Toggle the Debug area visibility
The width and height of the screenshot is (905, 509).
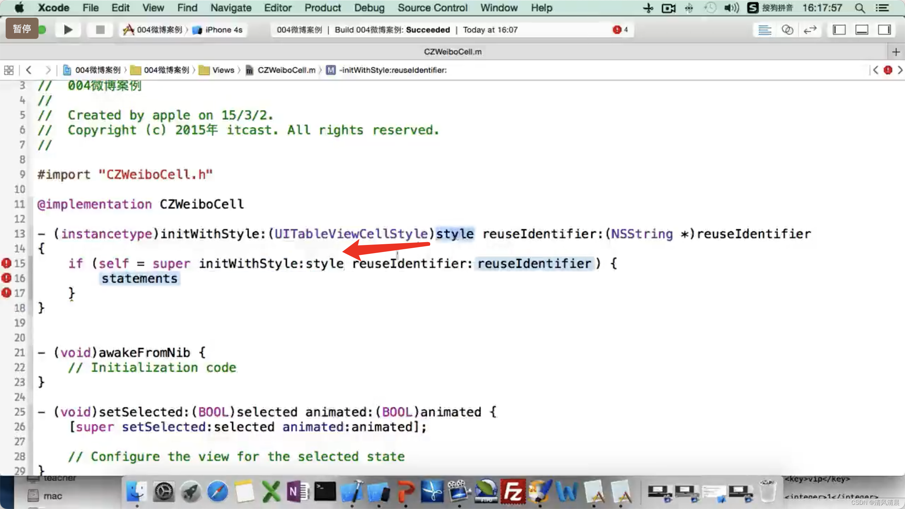coord(862,30)
